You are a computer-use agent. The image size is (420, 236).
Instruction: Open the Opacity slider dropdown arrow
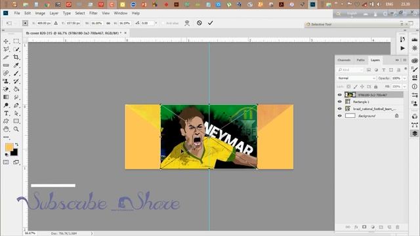pos(404,78)
